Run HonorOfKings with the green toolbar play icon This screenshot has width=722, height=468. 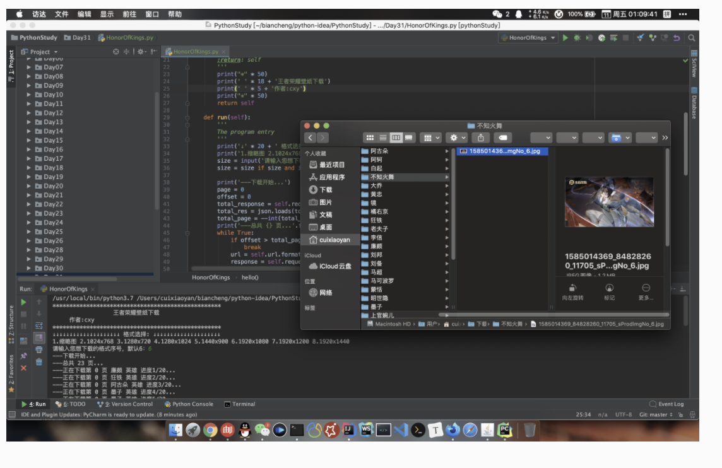tap(565, 38)
